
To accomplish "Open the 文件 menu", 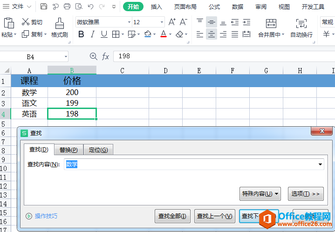I will pyautogui.click(x=18, y=7).
